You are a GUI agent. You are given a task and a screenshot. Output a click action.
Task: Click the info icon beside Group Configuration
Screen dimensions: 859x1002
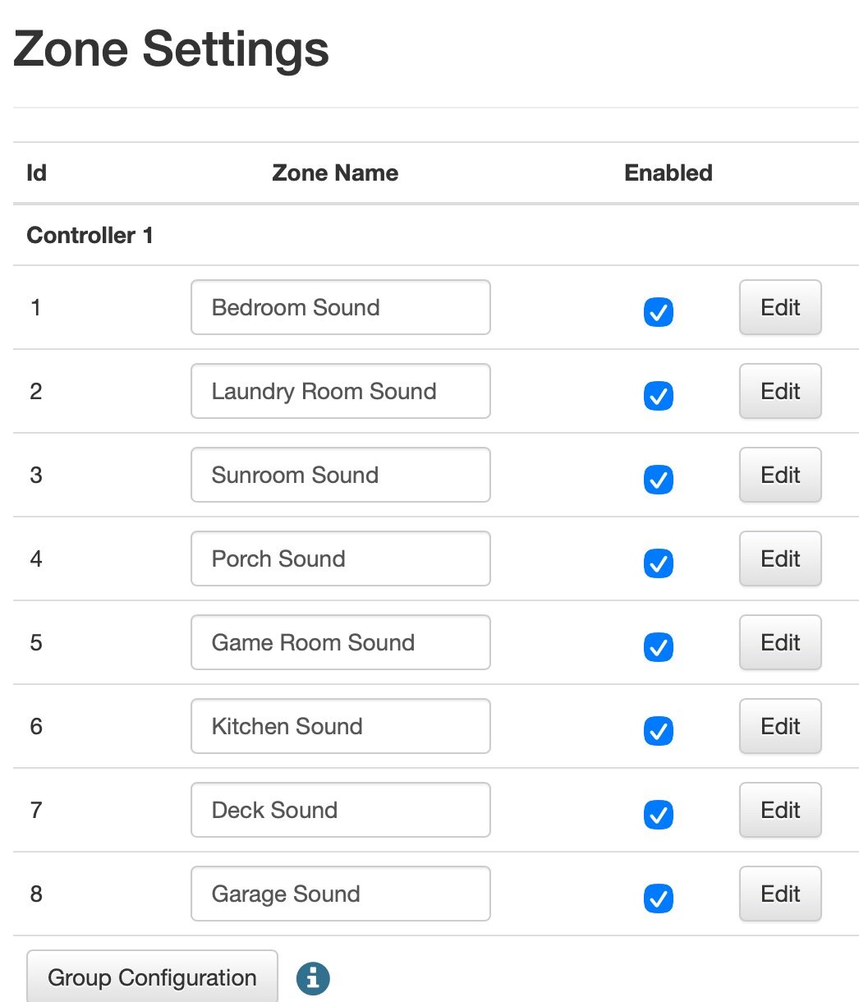313,978
